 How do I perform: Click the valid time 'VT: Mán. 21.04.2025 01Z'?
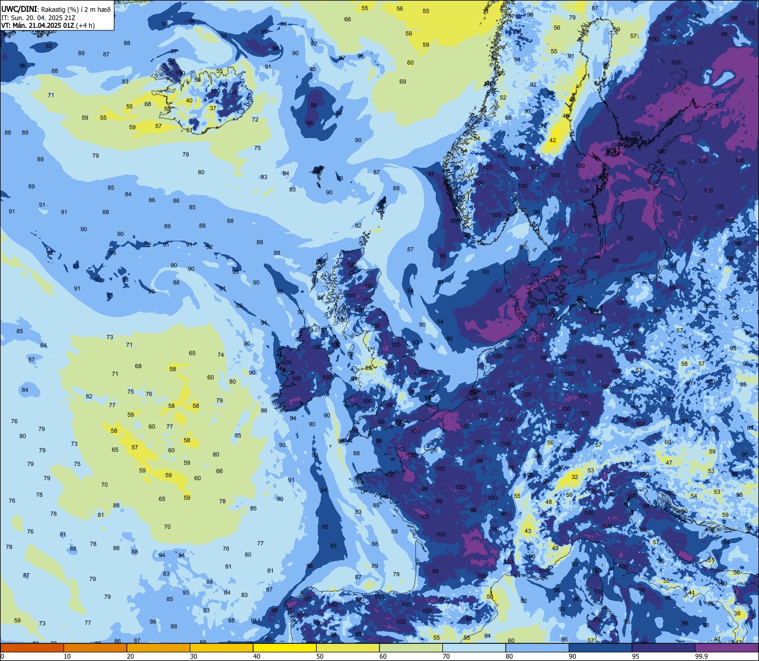point(37,25)
